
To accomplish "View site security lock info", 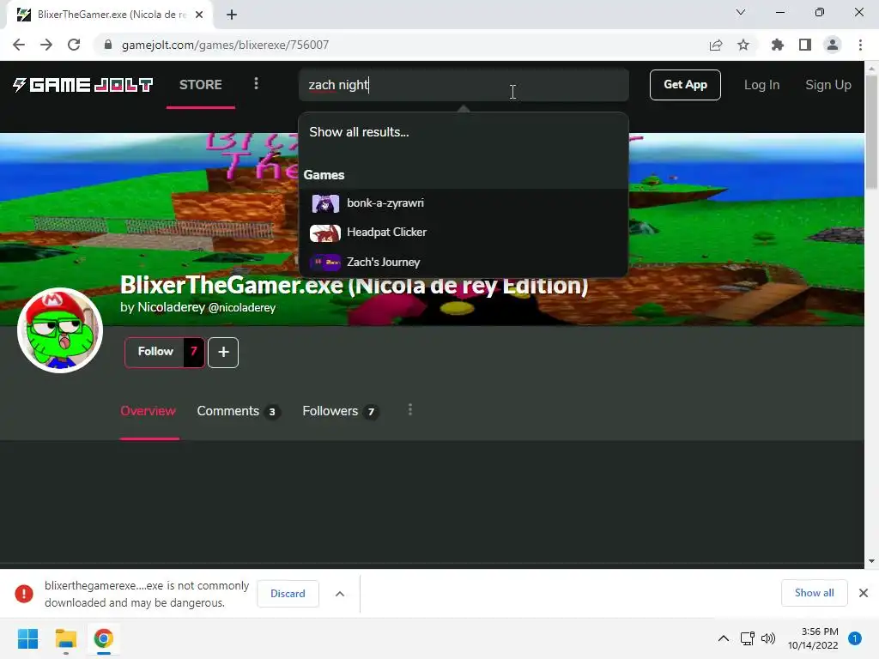I will coord(108,45).
